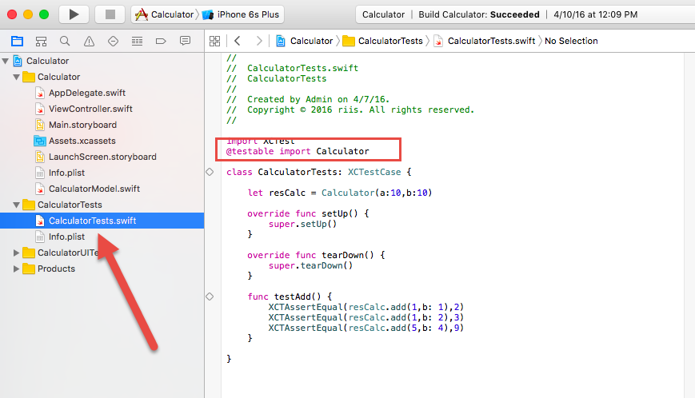Click the Swift file icon for AppDelegate.swift
695x398 pixels.
click(x=40, y=93)
